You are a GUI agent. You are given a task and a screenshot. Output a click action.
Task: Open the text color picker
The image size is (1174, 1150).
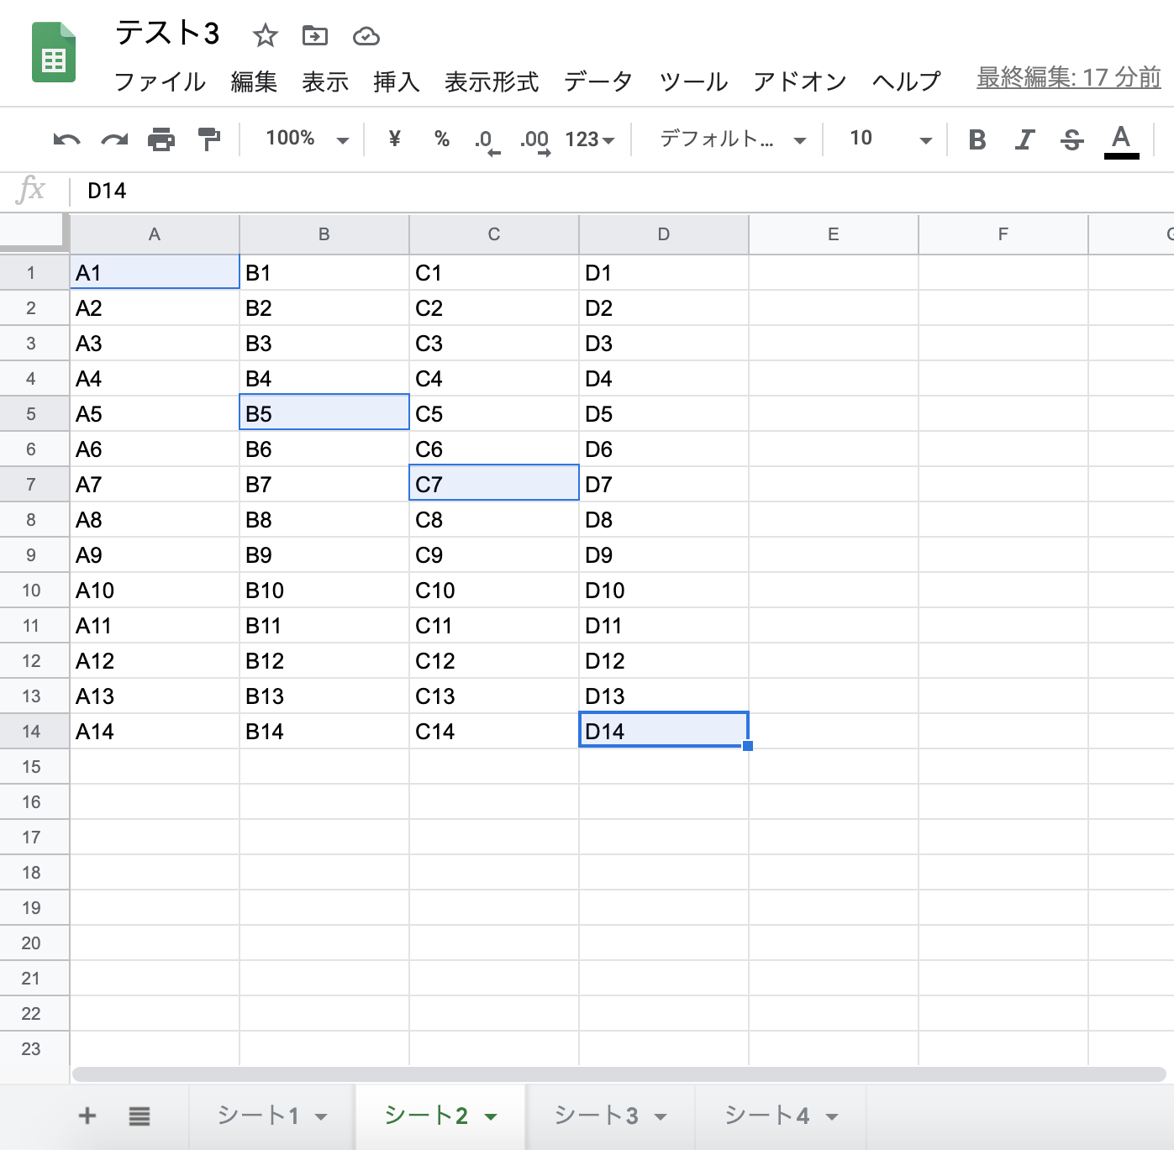pos(1120,139)
